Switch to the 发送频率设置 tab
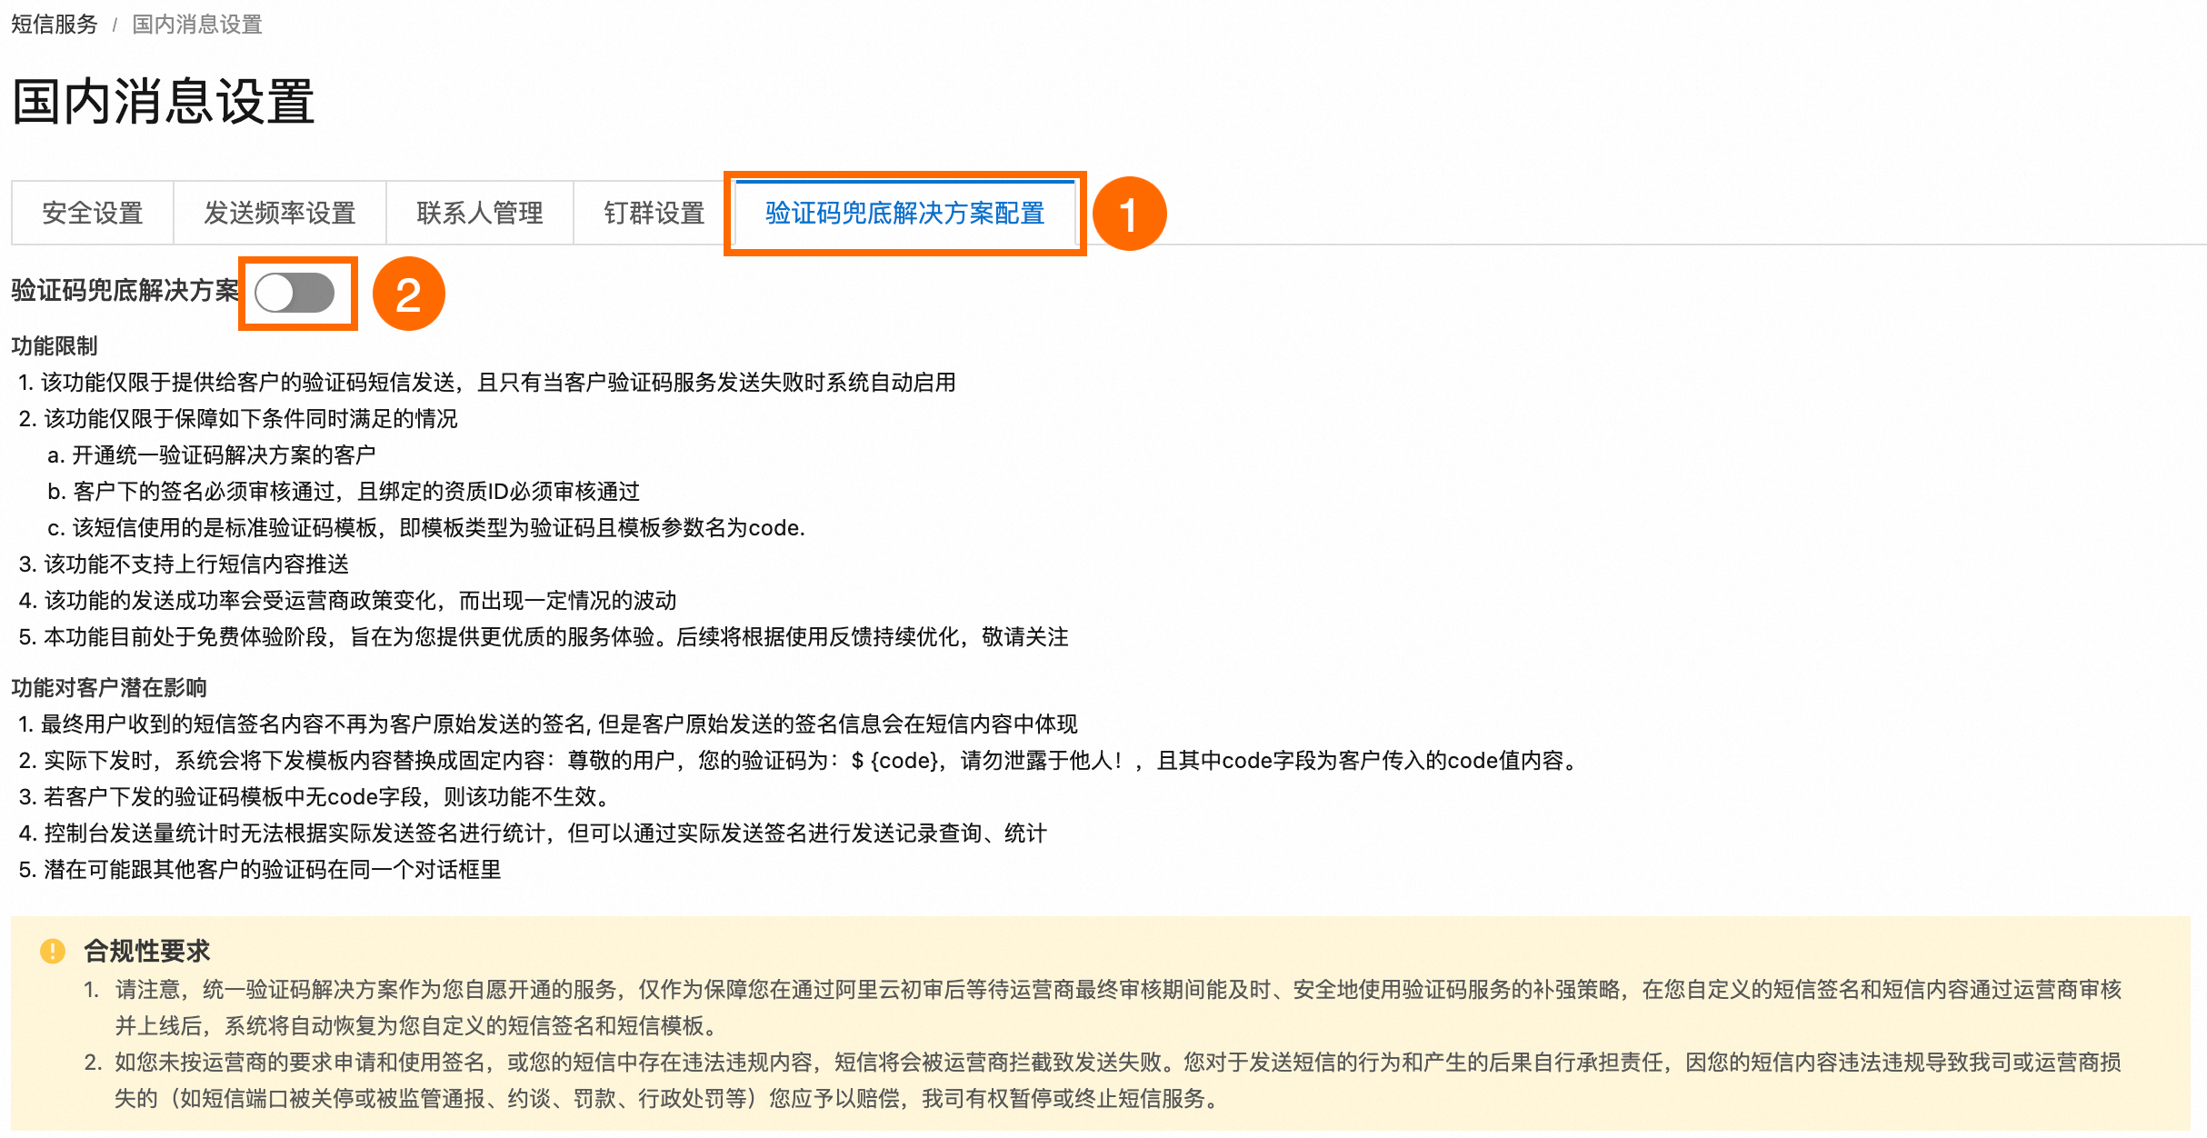The image size is (2207, 1138). pyautogui.click(x=279, y=214)
